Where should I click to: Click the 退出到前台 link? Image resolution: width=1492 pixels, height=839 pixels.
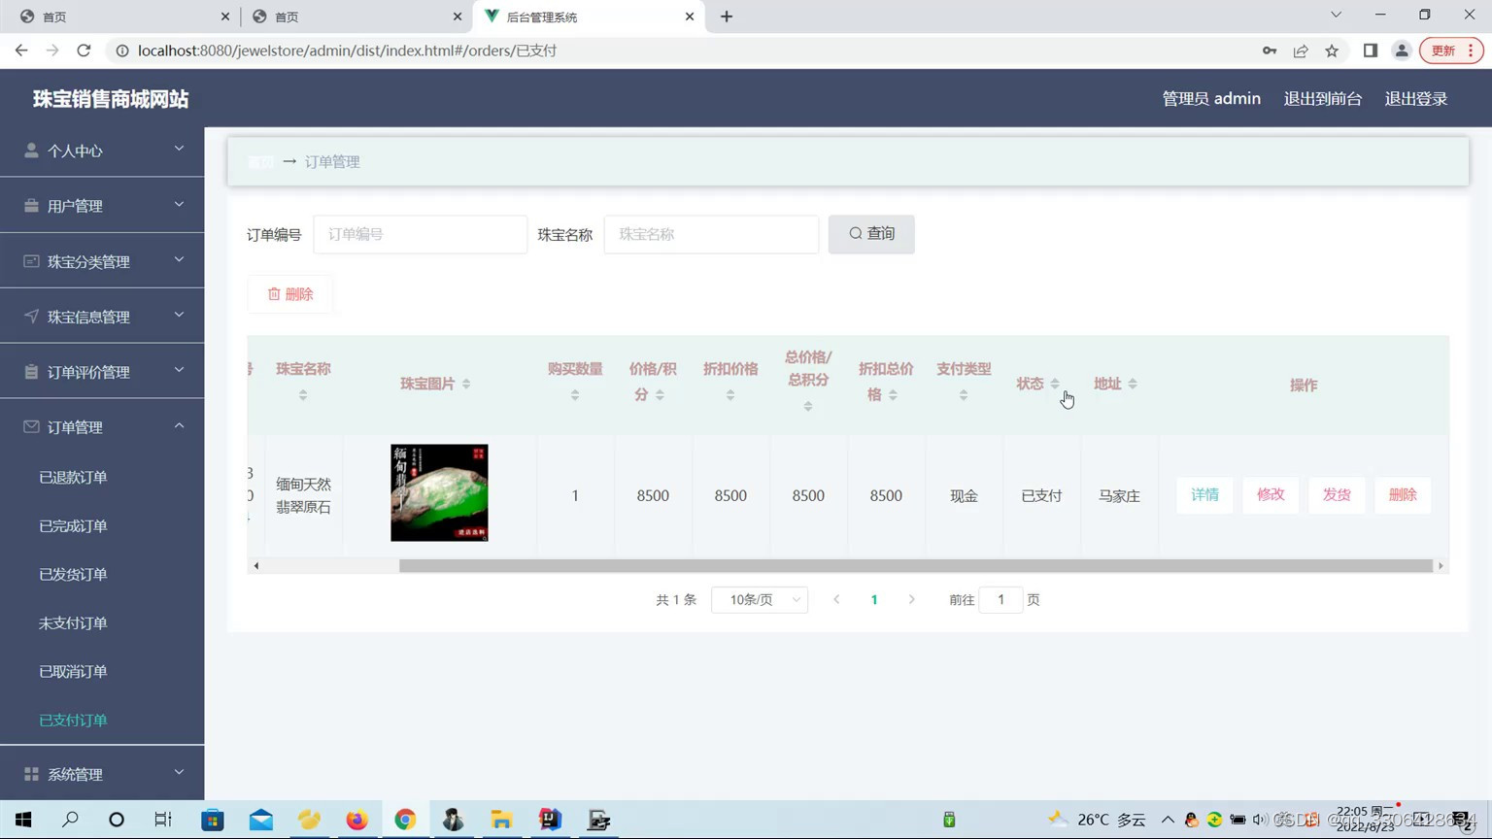(x=1323, y=98)
